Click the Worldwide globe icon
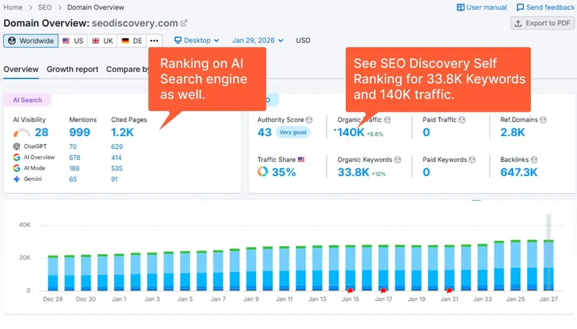The height and width of the screenshot is (329, 577). tap(12, 41)
